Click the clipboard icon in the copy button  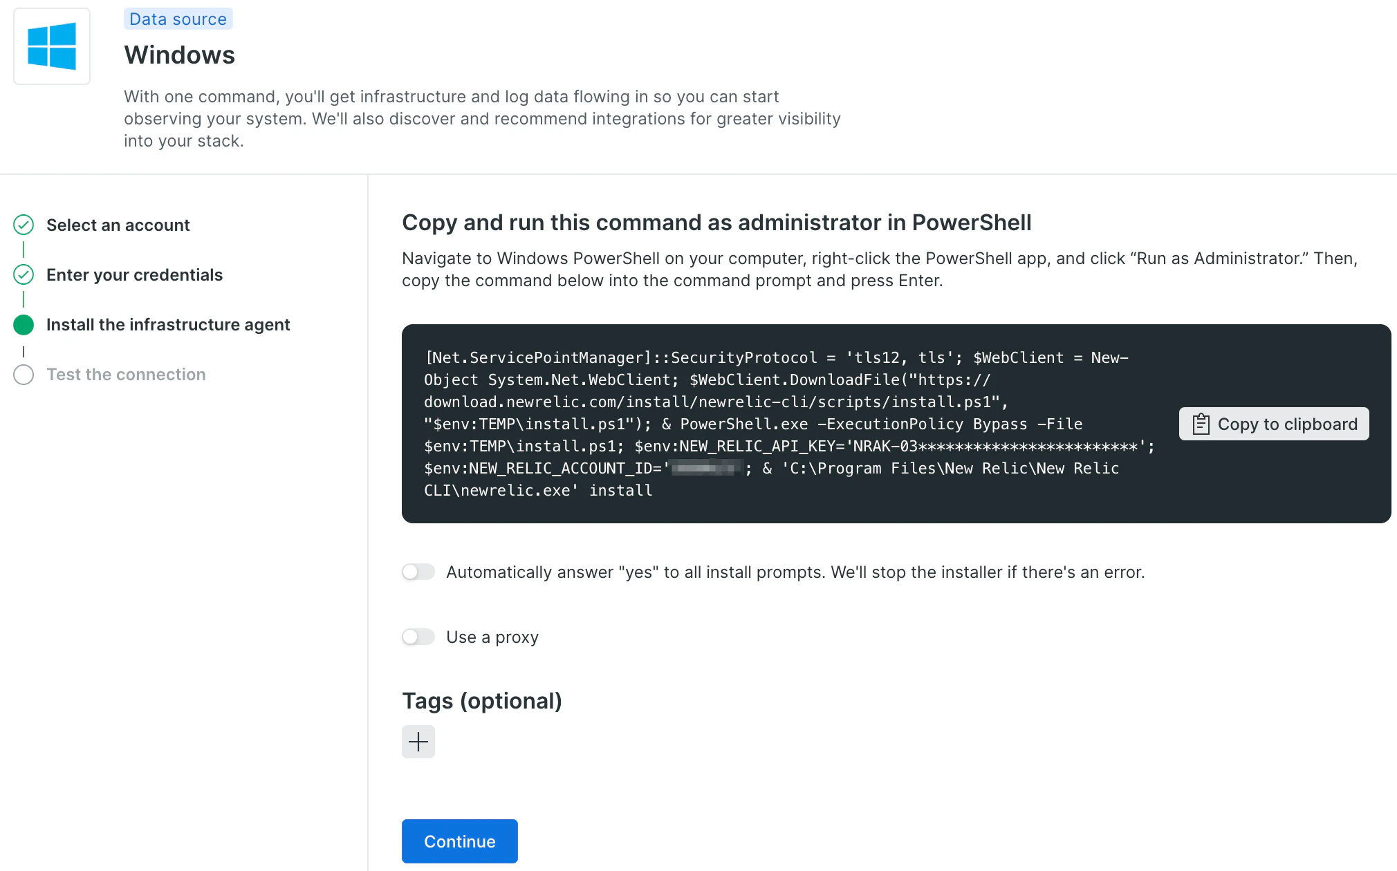click(x=1201, y=424)
